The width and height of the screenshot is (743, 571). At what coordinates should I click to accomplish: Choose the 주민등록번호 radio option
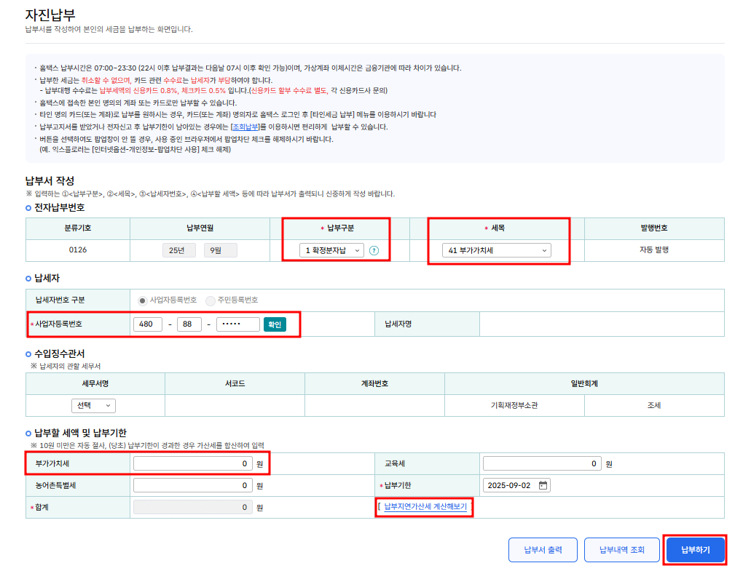tap(211, 300)
